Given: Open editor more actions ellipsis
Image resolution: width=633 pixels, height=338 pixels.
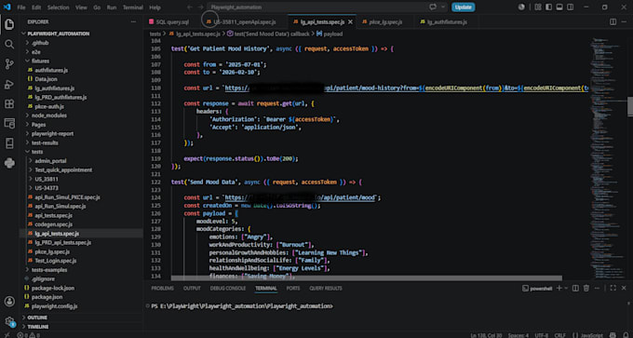Looking at the screenshot, I should pos(624,21).
